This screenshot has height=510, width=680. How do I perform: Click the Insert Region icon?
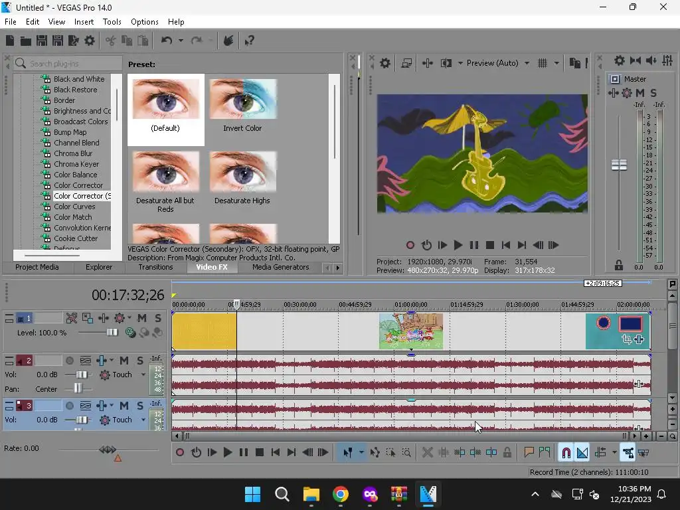click(x=545, y=453)
